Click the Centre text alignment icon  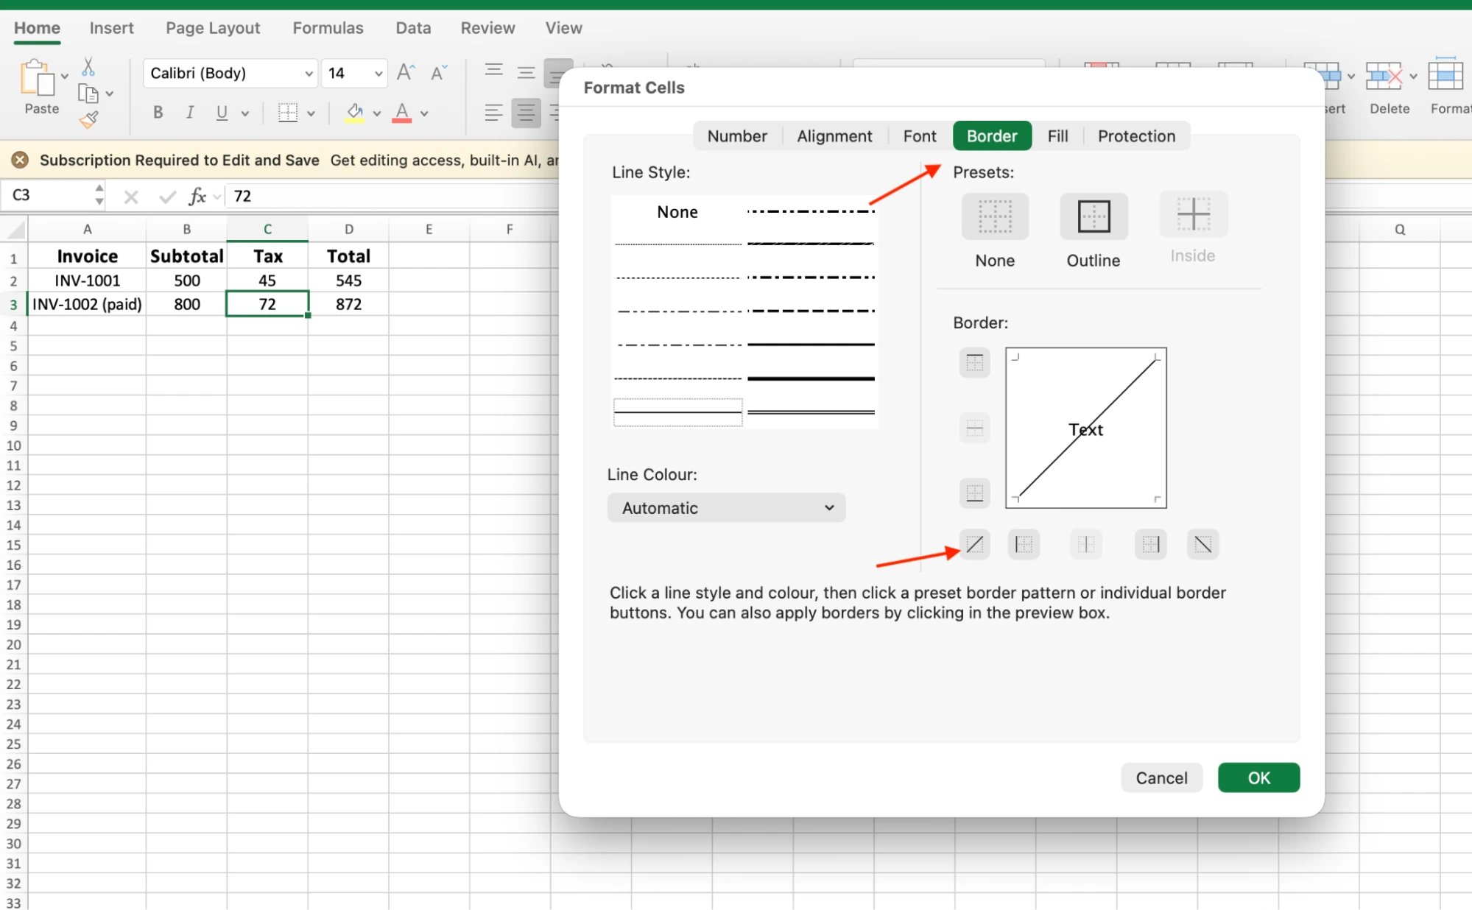tap(526, 113)
